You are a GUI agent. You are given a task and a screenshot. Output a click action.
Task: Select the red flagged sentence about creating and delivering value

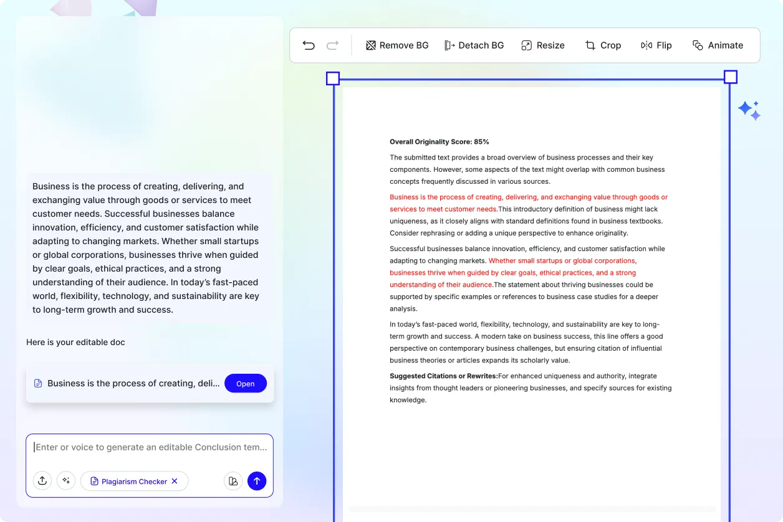[x=528, y=202]
